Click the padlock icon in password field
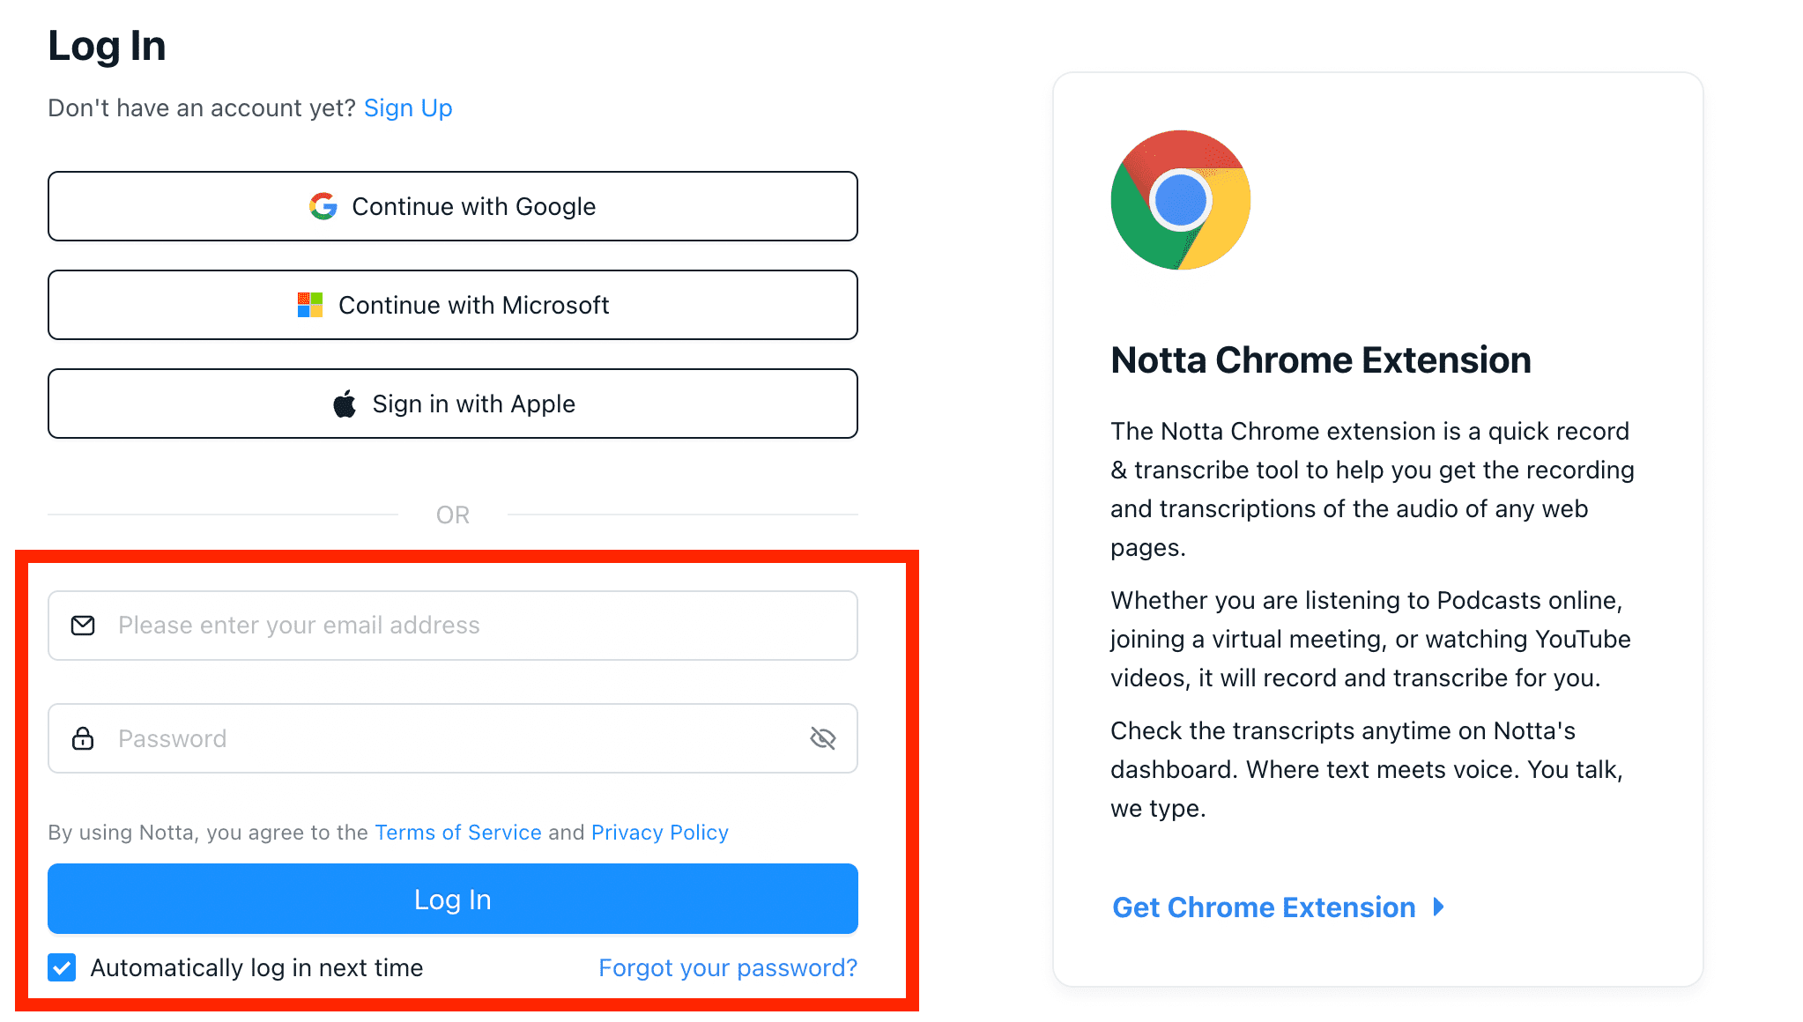This screenshot has height=1022, width=1803. pos(83,738)
